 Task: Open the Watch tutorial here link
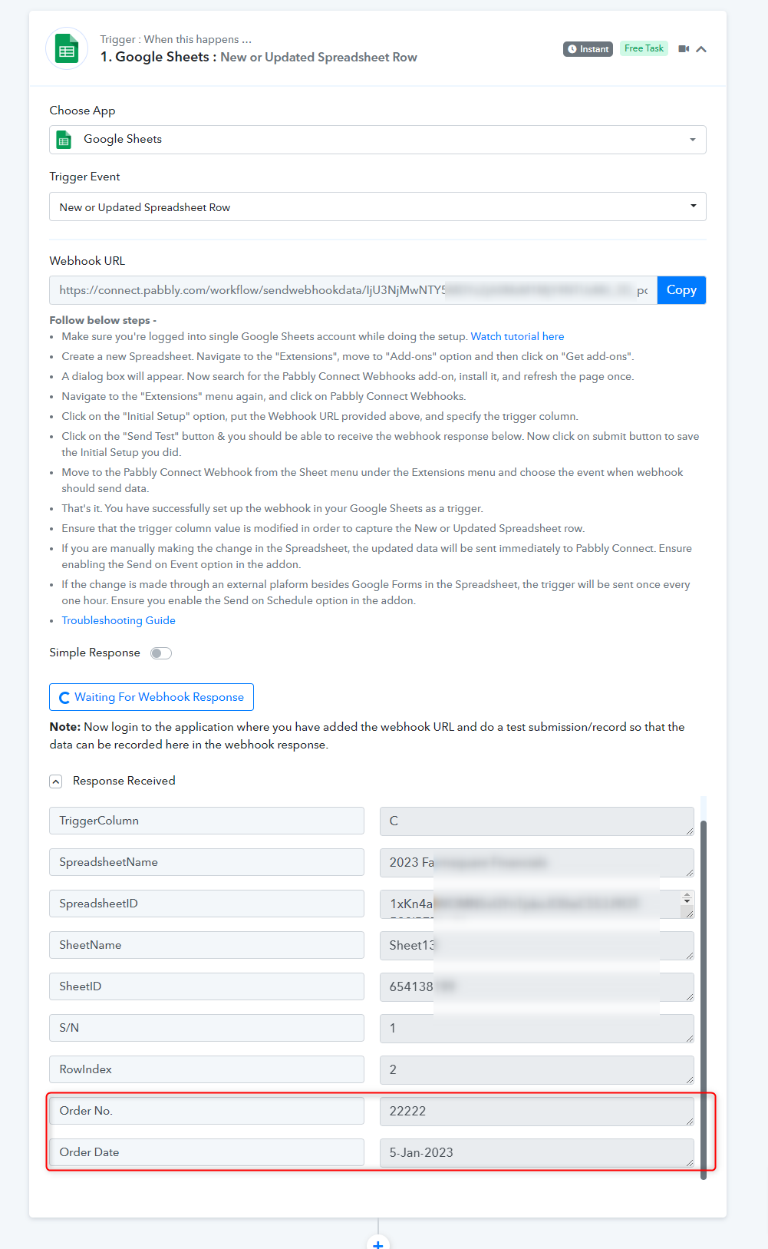click(517, 336)
